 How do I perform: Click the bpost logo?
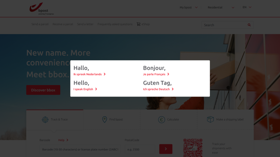[42, 9]
